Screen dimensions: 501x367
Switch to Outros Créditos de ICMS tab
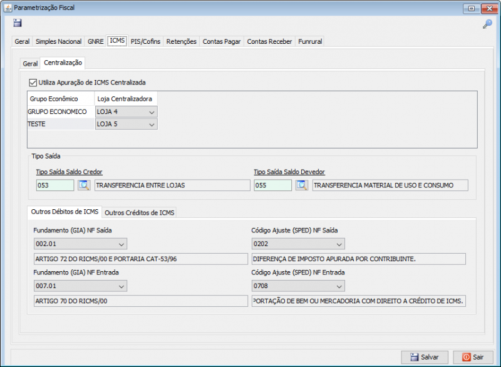click(139, 213)
